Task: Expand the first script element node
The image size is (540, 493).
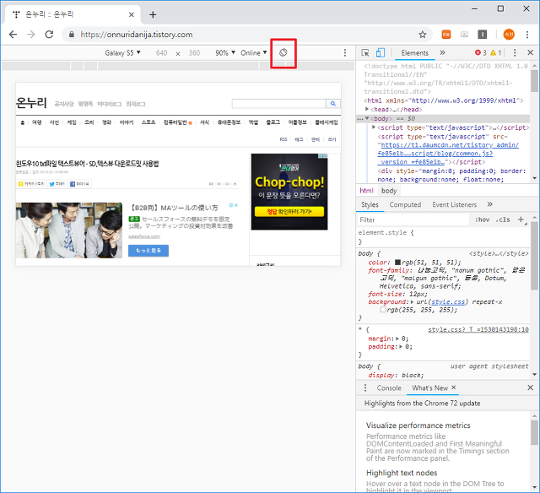Action: (x=374, y=127)
